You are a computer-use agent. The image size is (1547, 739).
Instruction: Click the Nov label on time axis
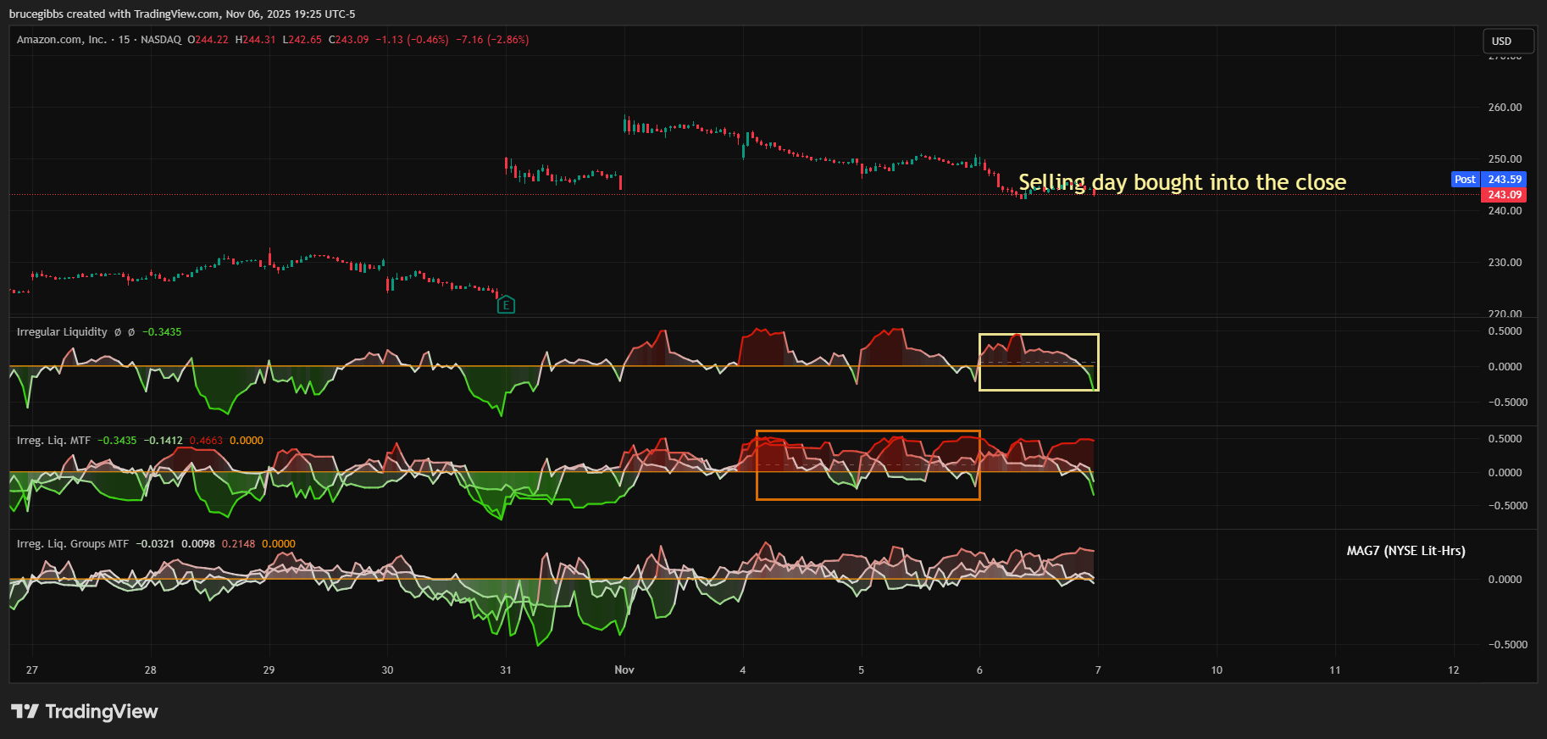tap(624, 670)
